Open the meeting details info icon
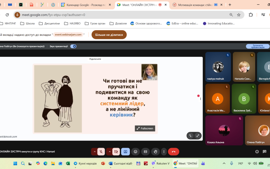 coord(257,152)
